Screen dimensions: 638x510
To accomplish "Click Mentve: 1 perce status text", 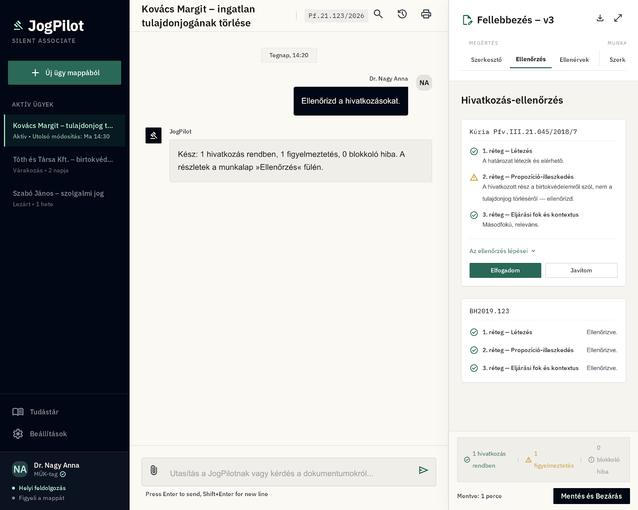I will tap(479, 496).
